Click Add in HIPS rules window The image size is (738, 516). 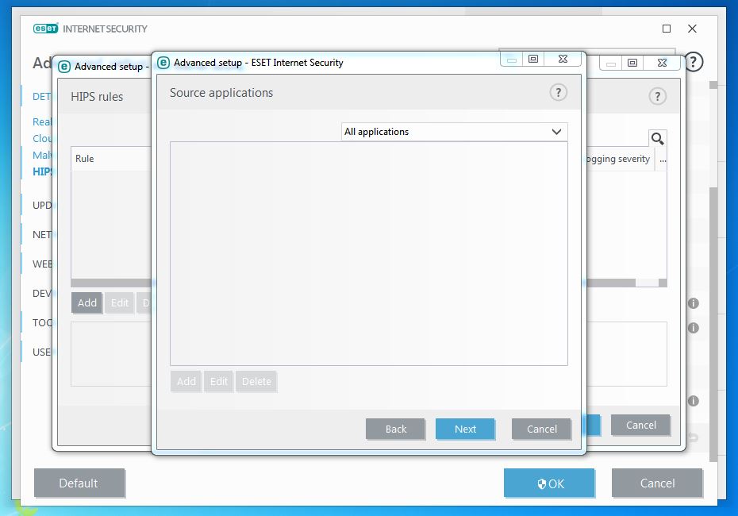point(87,302)
